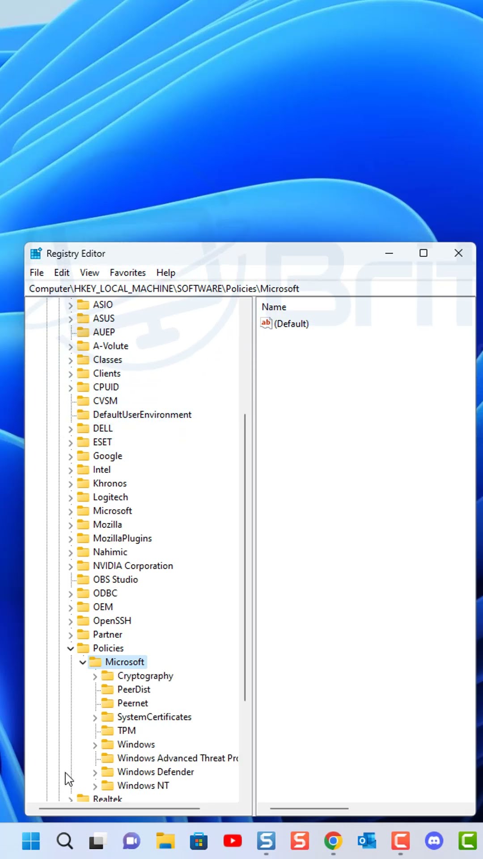Open the Windows Start menu
Screen dimensions: 483x859
pos(31,841)
